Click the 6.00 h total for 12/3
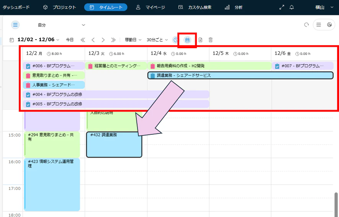 pyautogui.click(x=117, y=54)
